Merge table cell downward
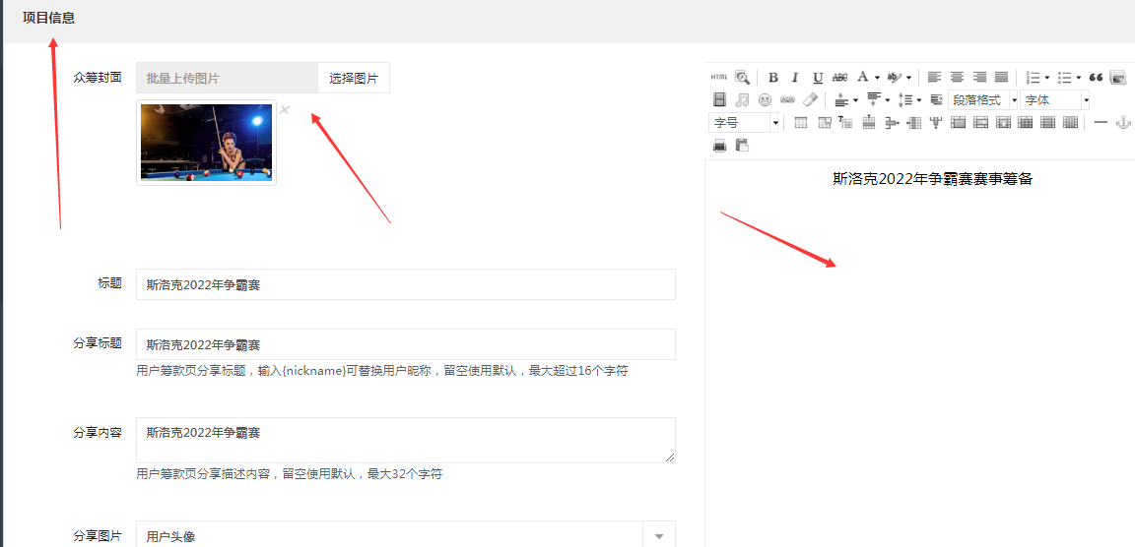 coord(1003,122)
